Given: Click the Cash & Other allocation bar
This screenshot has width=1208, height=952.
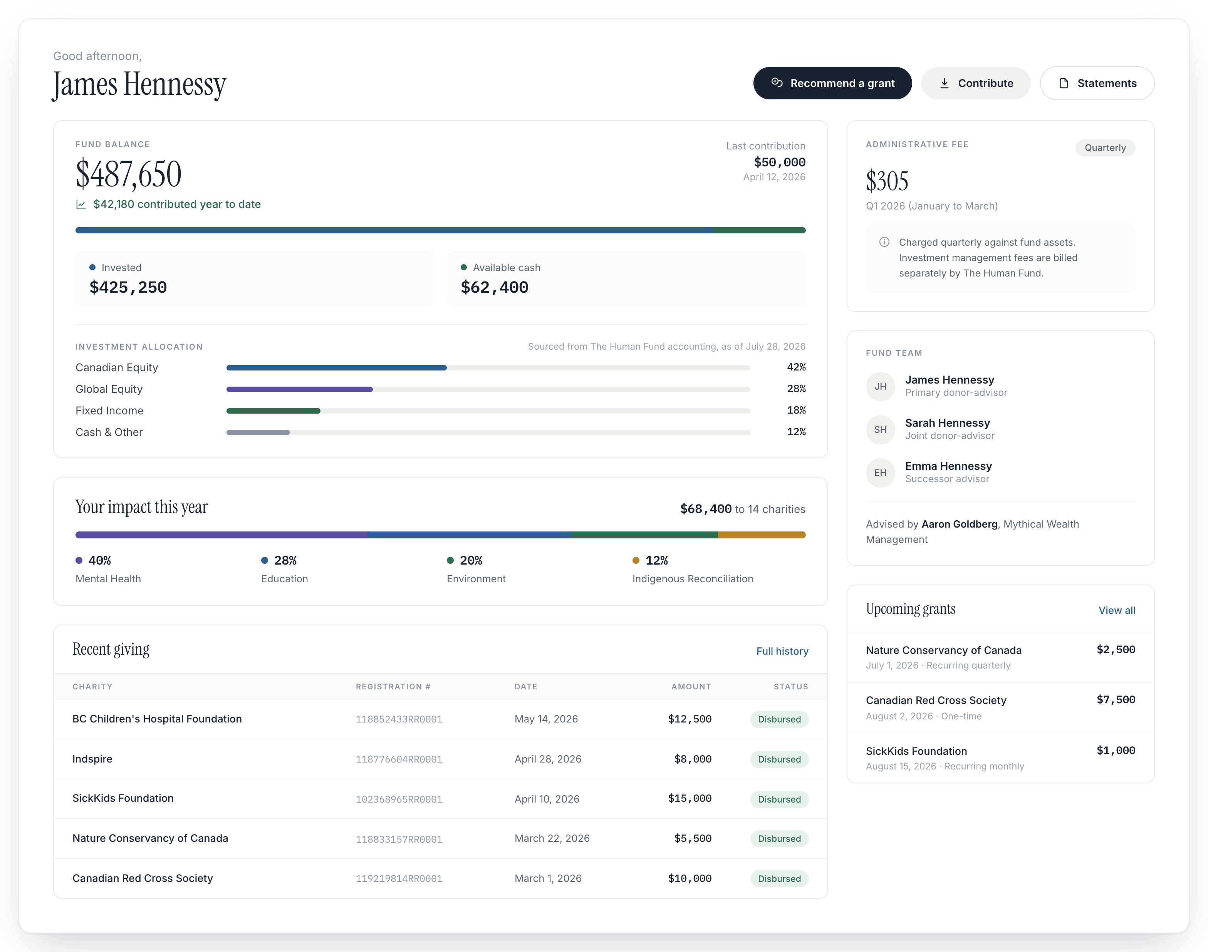Looking at the screenshot, I should pos(488,432).
